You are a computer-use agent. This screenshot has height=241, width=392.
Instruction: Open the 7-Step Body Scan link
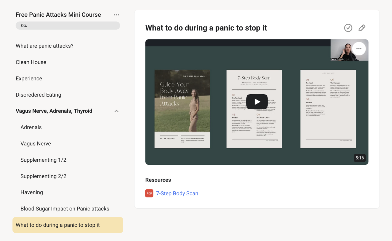point(177,193)
